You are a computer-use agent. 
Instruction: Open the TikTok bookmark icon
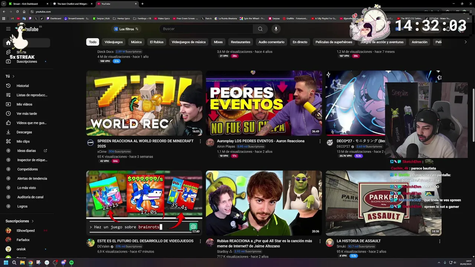point(42,18)
